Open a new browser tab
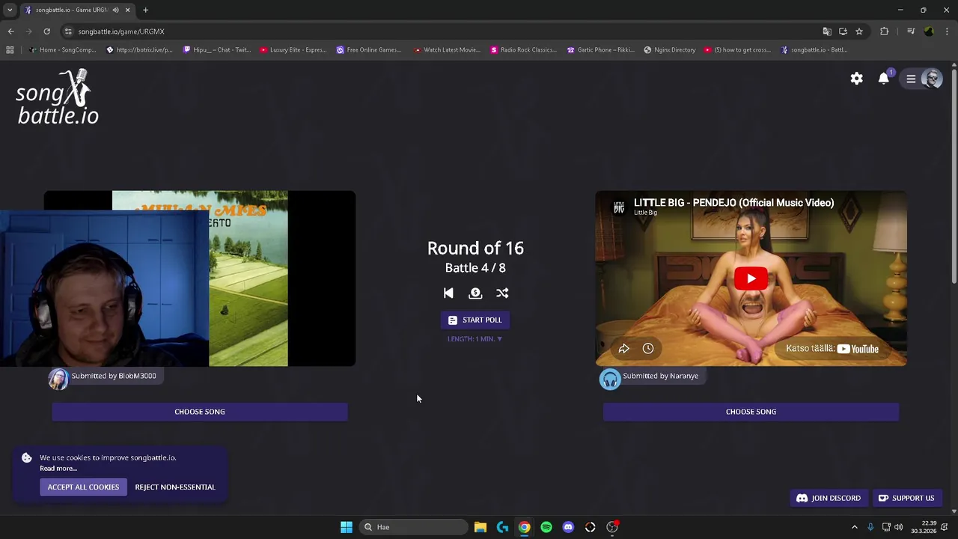Viewport: 958px width, 539px height. 145,10
